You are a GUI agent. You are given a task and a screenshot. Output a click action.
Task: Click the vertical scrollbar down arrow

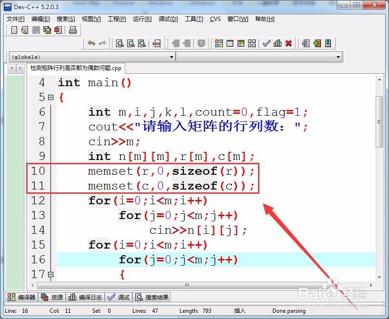[379, 277]
